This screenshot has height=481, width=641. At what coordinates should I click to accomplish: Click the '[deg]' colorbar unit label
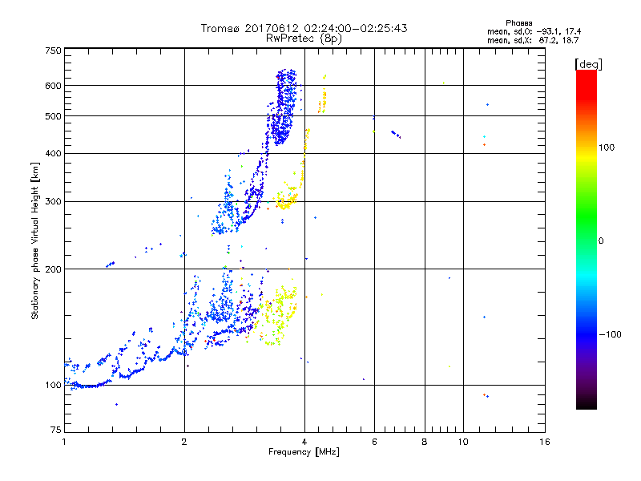coord(588,64)
